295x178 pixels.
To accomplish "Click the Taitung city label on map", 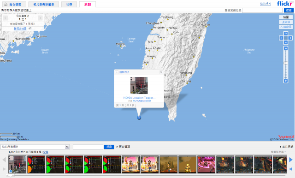I will (186, 81).
